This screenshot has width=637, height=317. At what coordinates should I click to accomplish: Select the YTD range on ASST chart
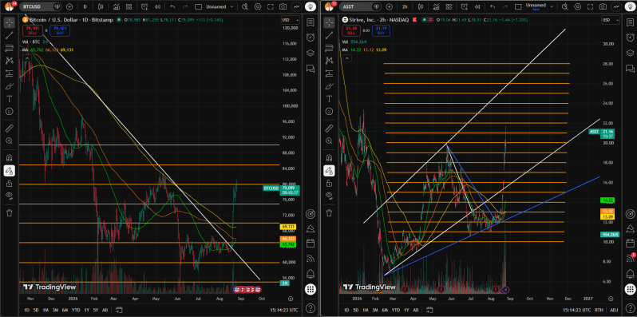pos(396,310)
